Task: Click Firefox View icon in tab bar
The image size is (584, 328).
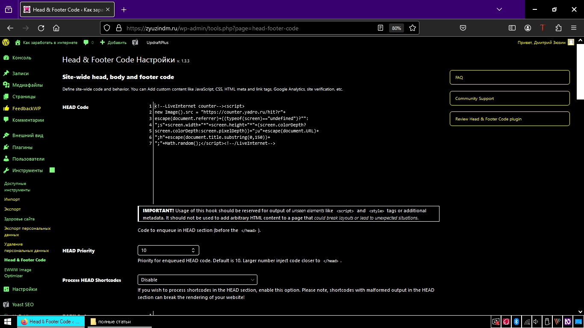Action: click(x=9, y=9)
